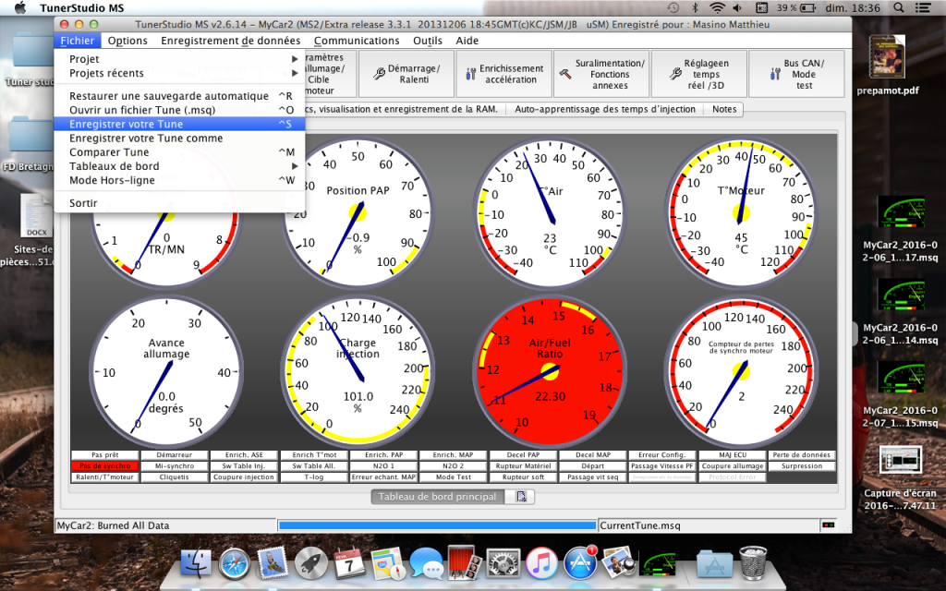The height and width of the screenshot is (591, 946).
Task: Open the Capture d'écran desktop thumbnail
Action: [900, 477]
